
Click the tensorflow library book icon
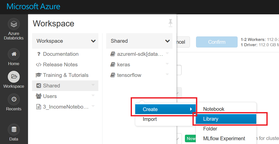pos(113,75)
